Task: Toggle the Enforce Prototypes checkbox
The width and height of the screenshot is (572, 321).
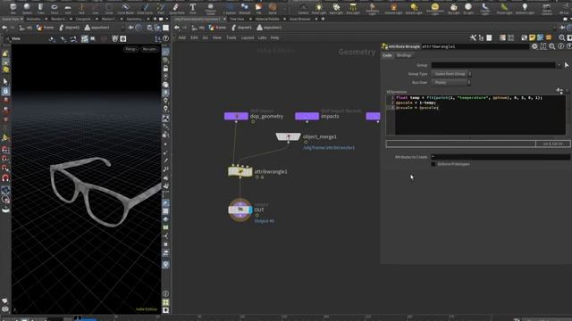Action: [433, 164]
